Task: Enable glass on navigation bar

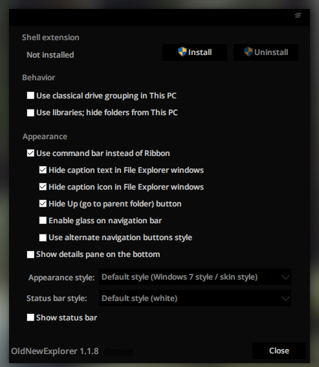Action: (43, 221)
